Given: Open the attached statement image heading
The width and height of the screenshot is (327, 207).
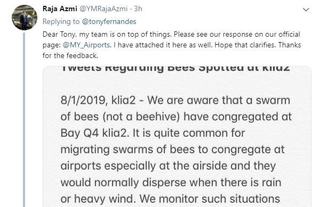Looking at the screenshot, I should click(175, 69).
